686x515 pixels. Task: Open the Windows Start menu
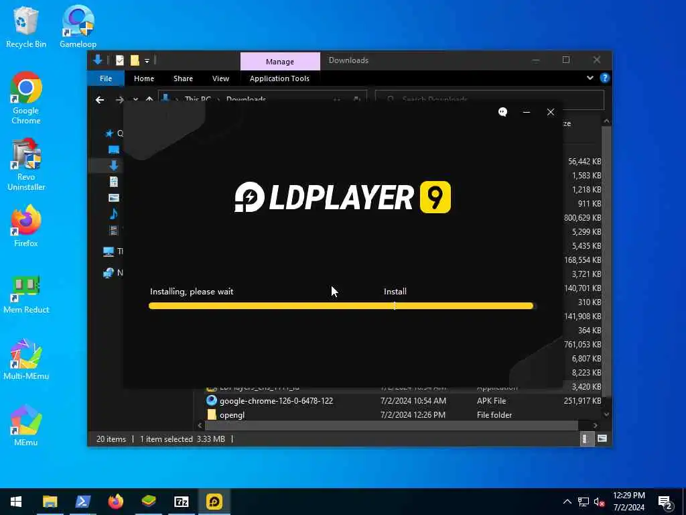pyautogui.click(x=16, y=502)
